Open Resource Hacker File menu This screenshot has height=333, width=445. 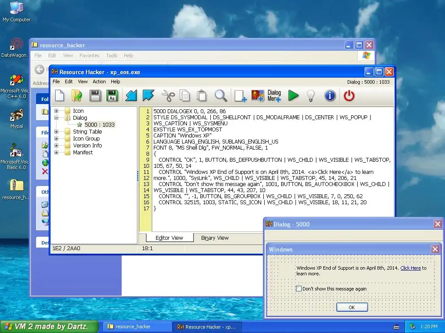point(56,82)
